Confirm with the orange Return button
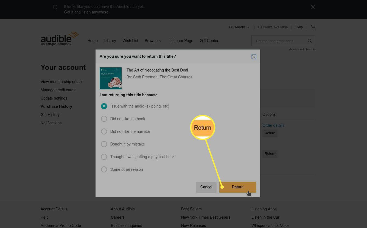367x228 pixels. tap(238, 187)
